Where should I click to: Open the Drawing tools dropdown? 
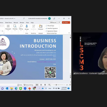point(15,28)
